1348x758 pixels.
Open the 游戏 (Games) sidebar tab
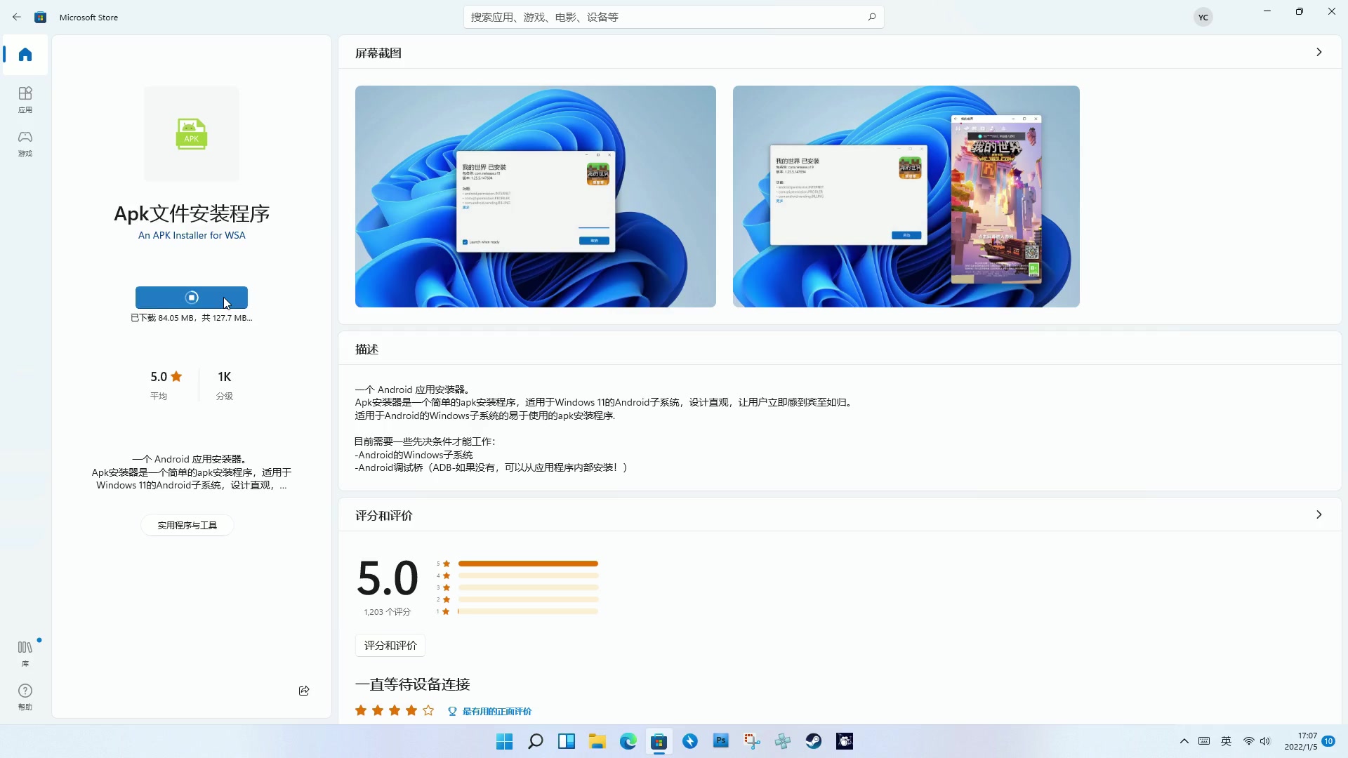click(25, 143)
